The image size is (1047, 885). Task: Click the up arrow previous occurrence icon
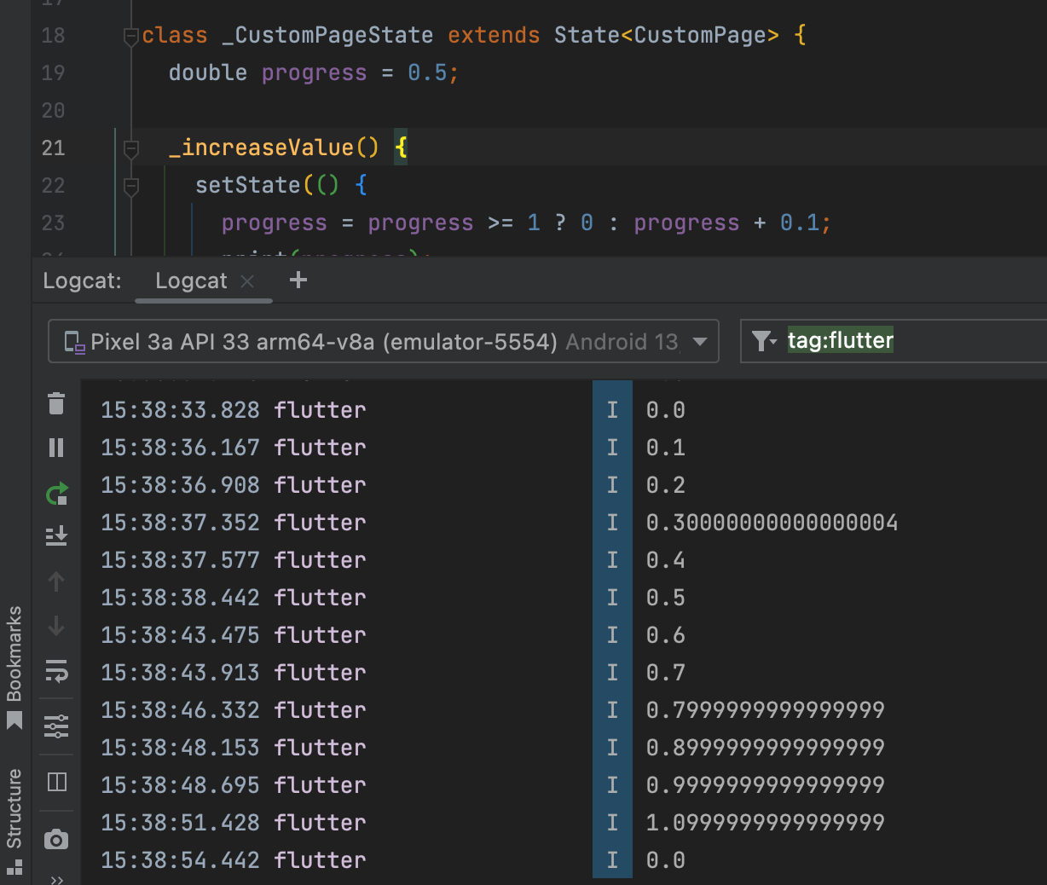click(x=56, y=581)
